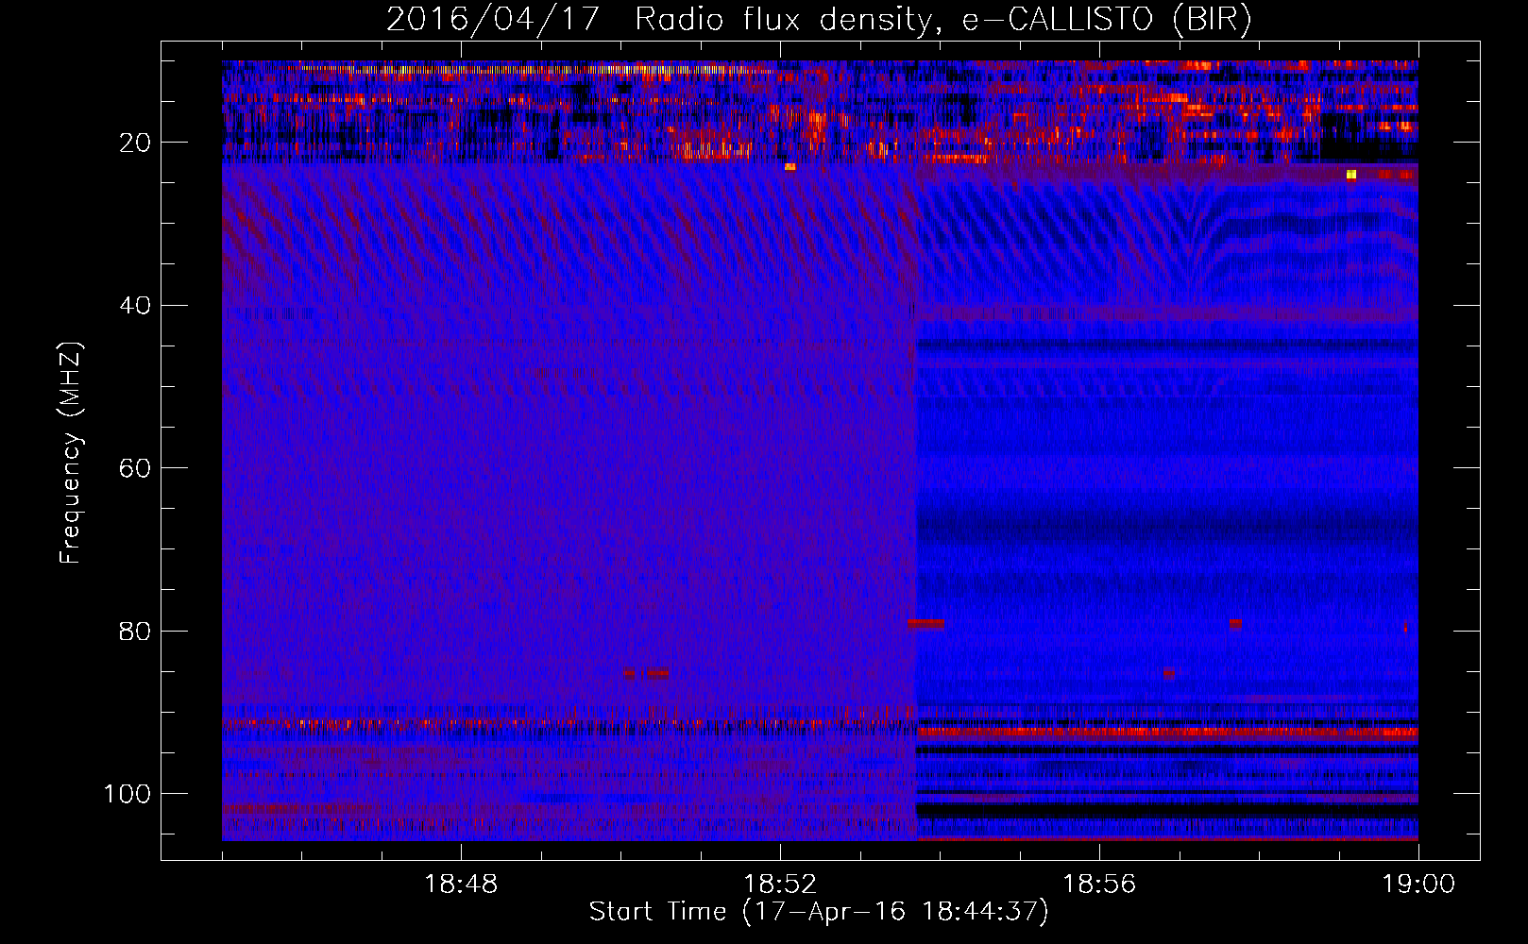
Task: Click the 80 frequency tick label
Action: [135, 631]
